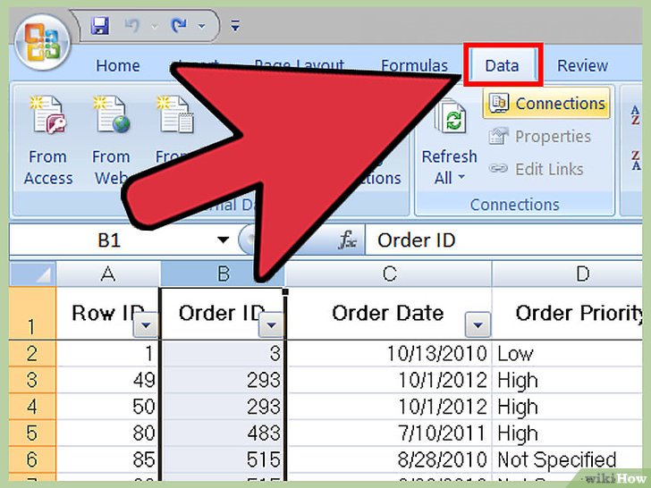Select column A header
651x488 pixels.
[x=108, y=273]
